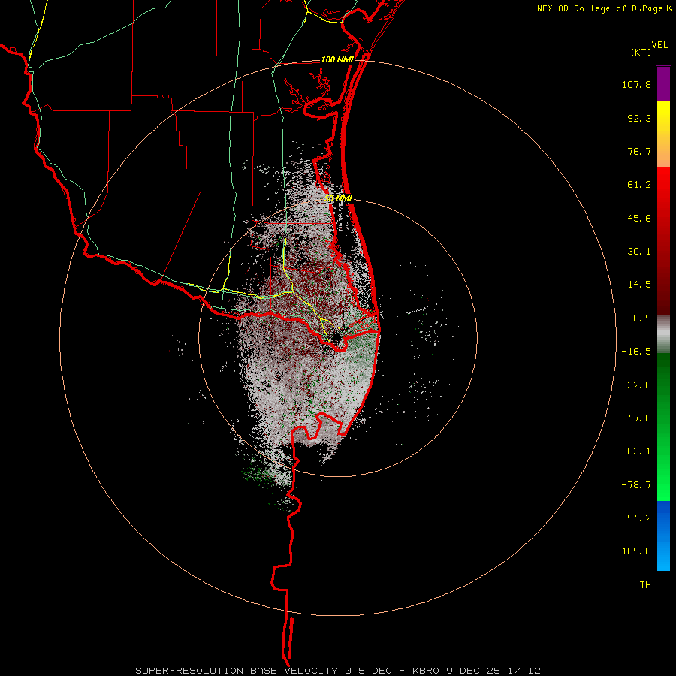This screenshot has width=676, height=676.
Task: Click the TH legend label
Action: click(645, 585)
